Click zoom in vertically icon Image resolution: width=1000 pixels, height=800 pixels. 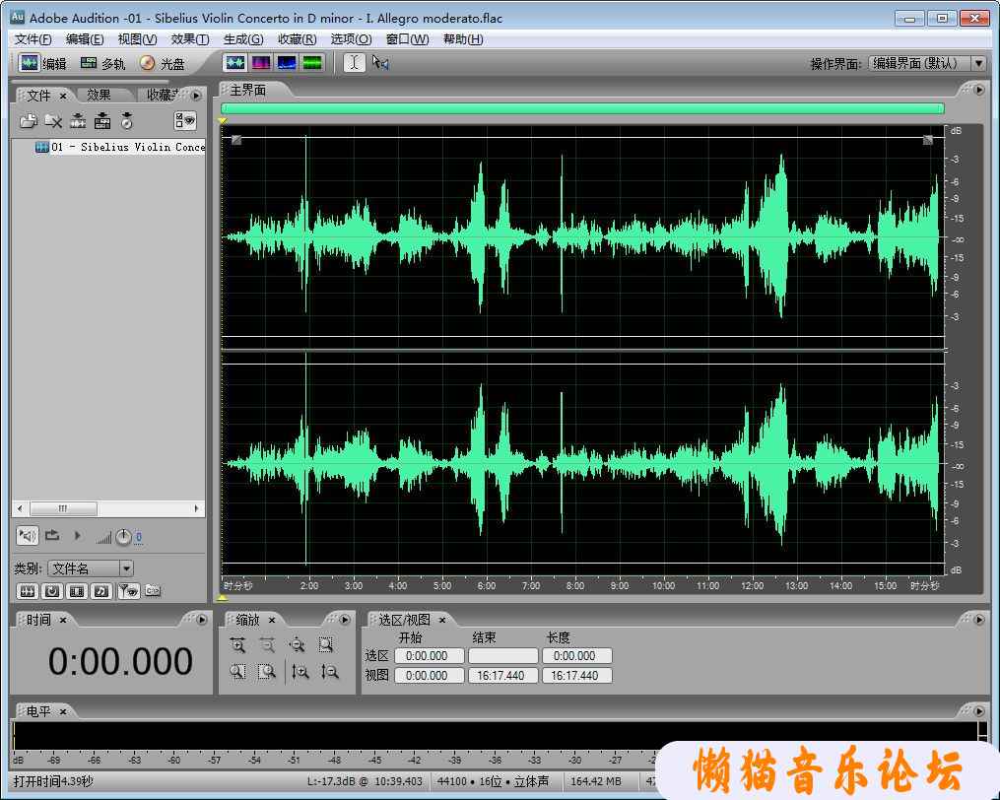(x=300, y=671)
